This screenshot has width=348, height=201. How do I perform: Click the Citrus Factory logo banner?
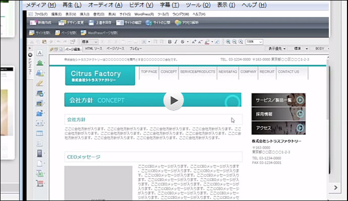click(100, 76)
